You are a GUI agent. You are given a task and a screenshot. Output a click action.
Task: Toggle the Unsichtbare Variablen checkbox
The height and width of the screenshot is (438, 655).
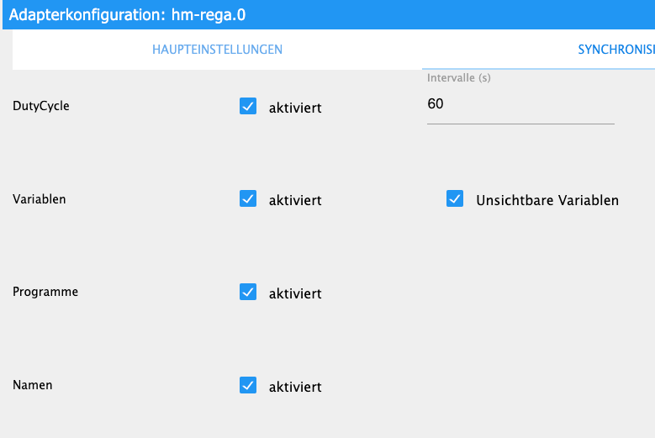pos(455,199)
